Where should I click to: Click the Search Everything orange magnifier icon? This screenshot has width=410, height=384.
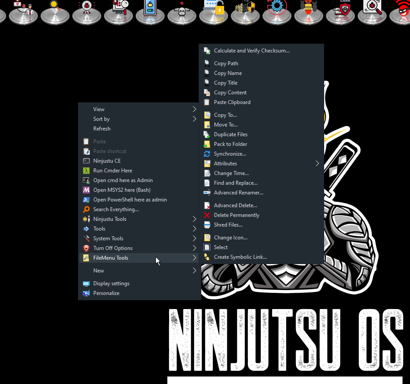(x=86, y=209)
